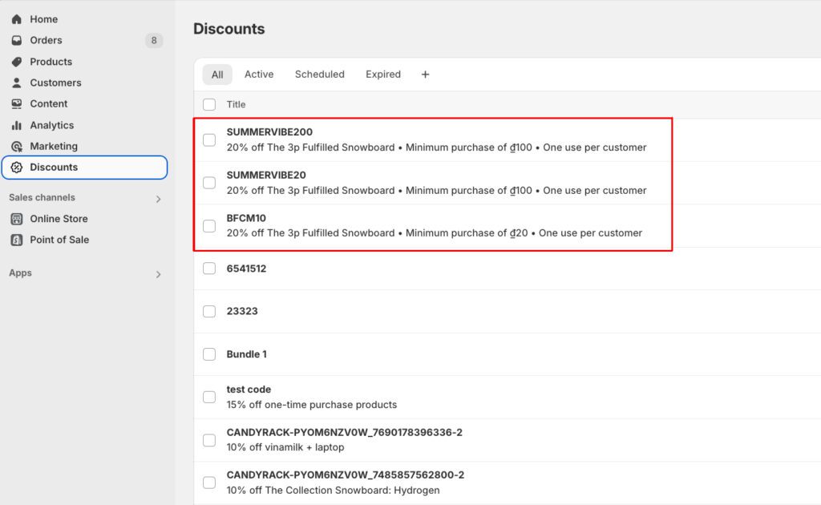Select the BFCM10 discount checkbox
This screenshot has height=505, width=821.
209,226
